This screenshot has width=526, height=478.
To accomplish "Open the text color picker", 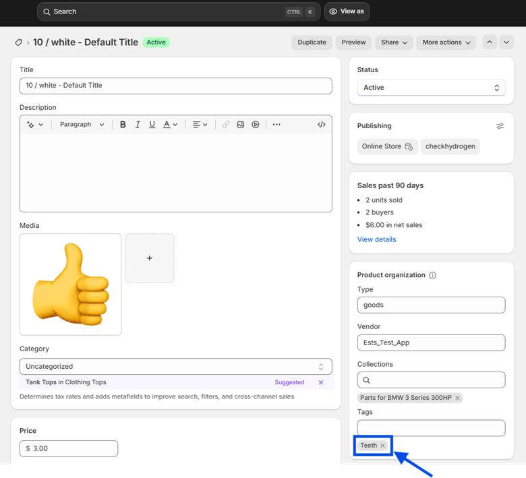I will (x=170, y=125).
